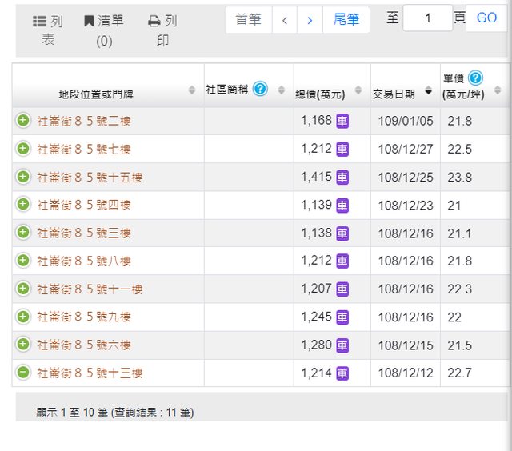Open 清單 (0) bookmark list
The width and height of the screenshot is (512, 451).
[x=104, y=30]
